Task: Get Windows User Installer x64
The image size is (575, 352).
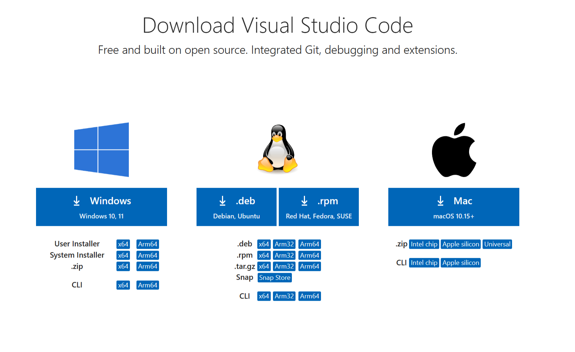Action: coord(123,244)
